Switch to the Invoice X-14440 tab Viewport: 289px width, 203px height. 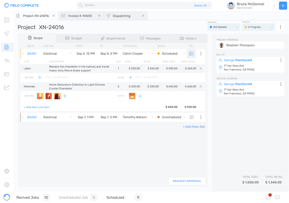[80, 16]
